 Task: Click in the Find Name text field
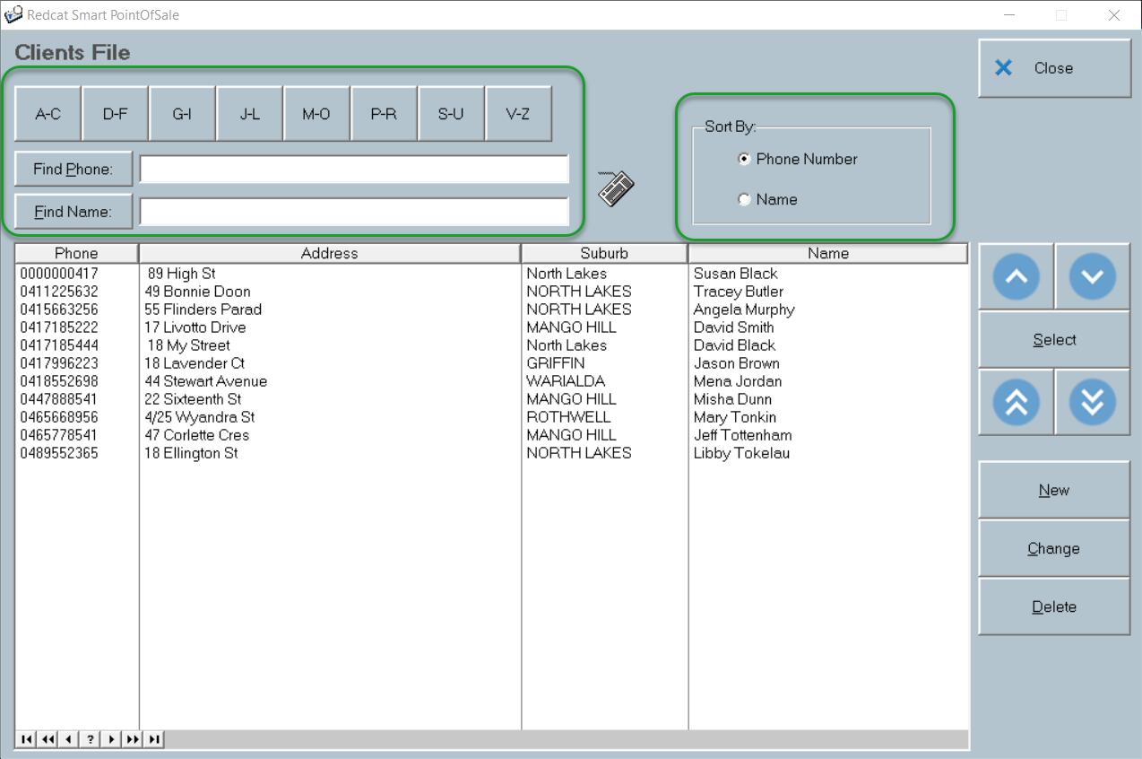(x=354, y=212)
